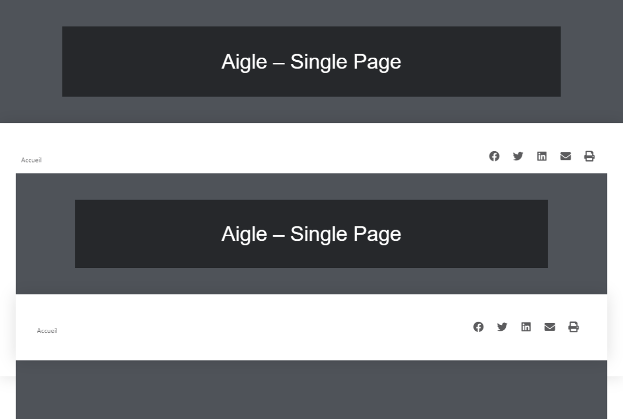This screenshot has height=419, width=623.
Task: Click the topmost "Aigle – Single Page" title
Action: [311, 62]
